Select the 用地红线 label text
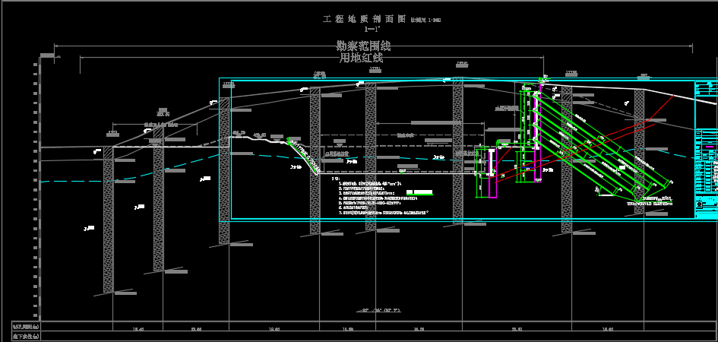The height and width of the screenshot is (342, 718). pos(361,58)
